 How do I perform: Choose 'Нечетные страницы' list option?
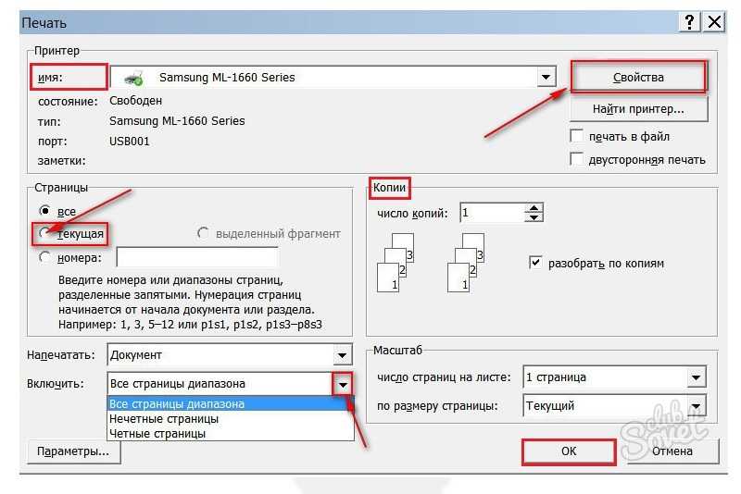pyautogui.click(x=230, y=418)
